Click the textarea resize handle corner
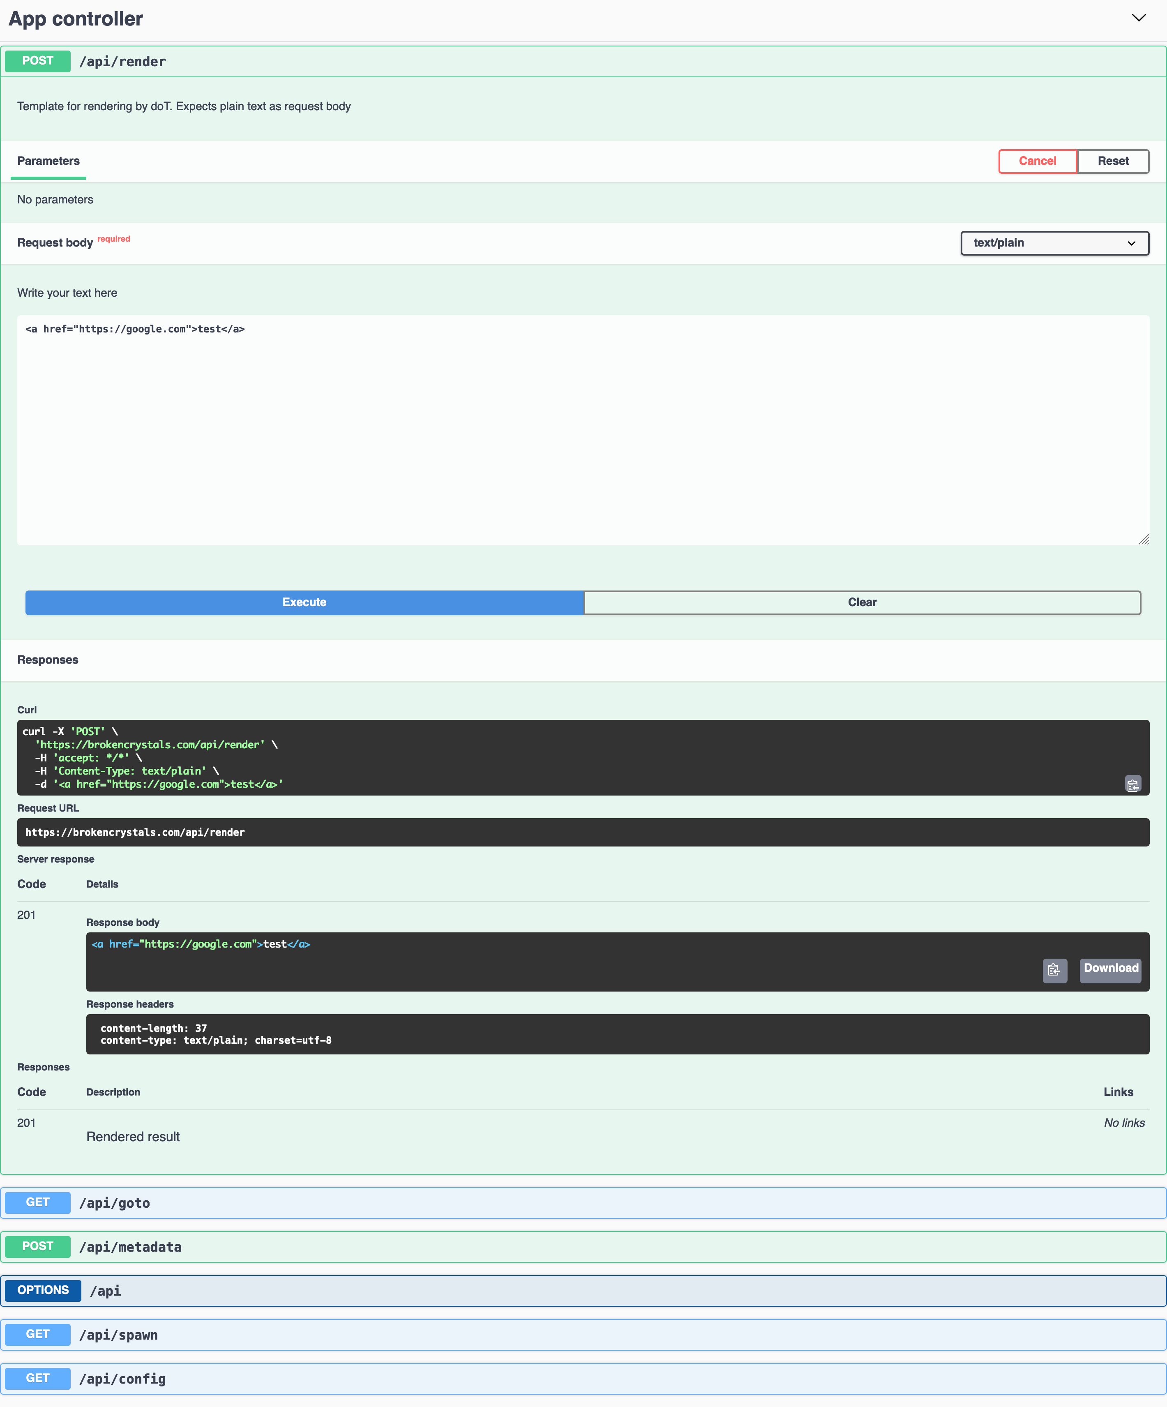This screenshot has width=1167, height=1407. click(1144, 540)
